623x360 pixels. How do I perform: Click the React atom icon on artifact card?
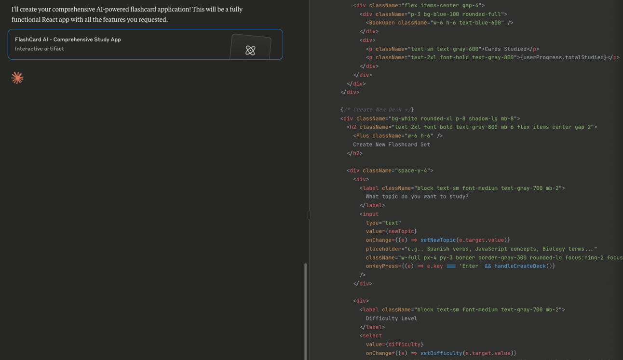pos(250,50)
